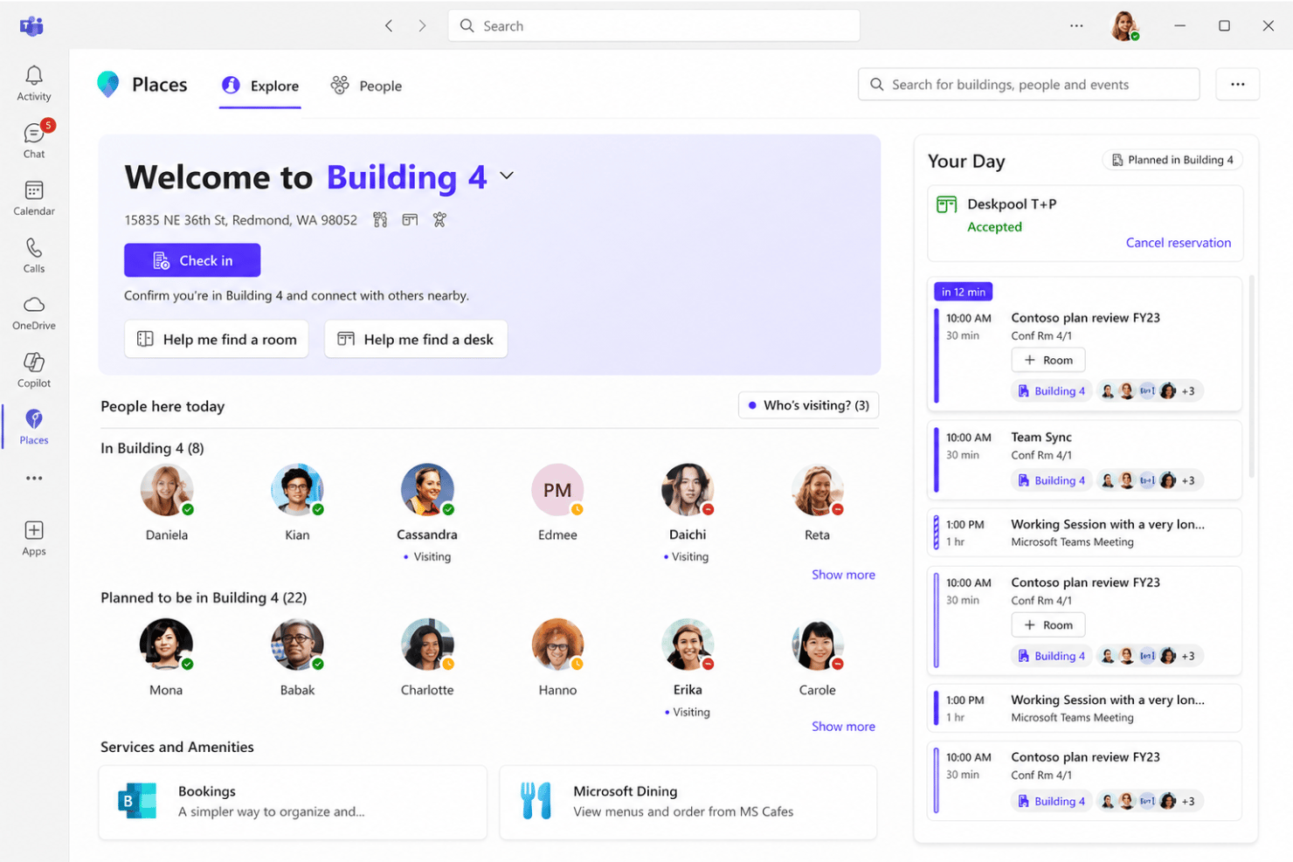
Task: Open title bar settings and more menu
Action: point(1076,26)
